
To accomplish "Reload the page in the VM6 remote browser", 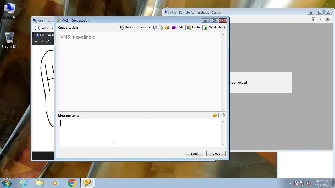I will 48,41.
